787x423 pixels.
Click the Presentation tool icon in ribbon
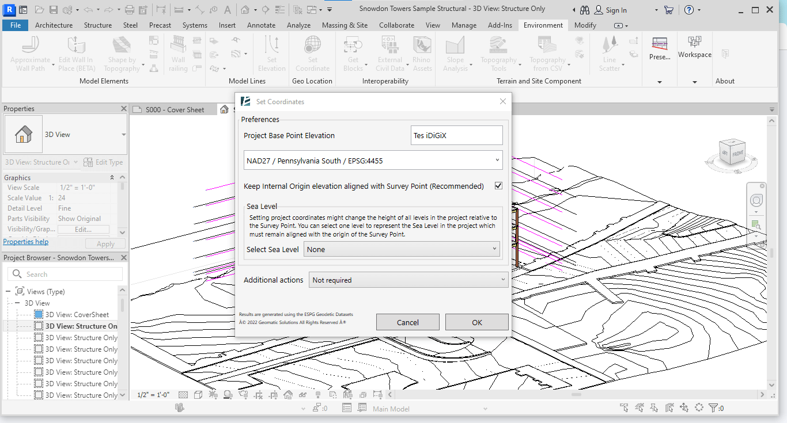coord(660,44)
